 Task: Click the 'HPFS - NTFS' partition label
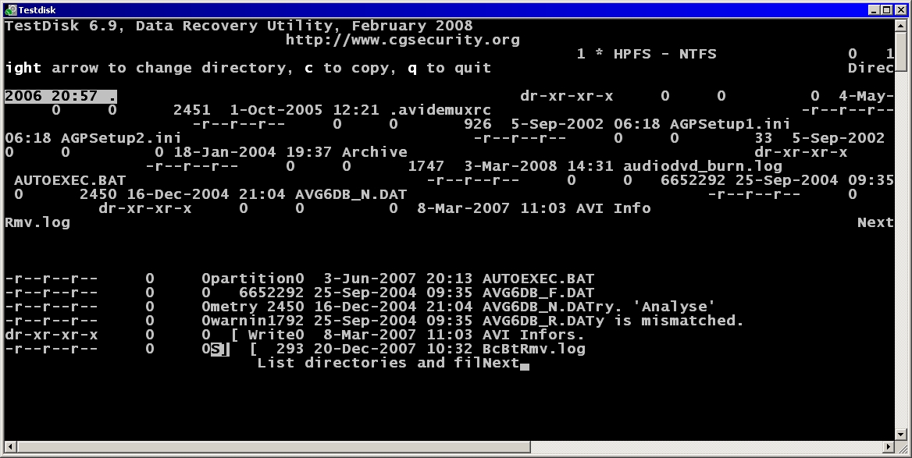[x=664, y=54]
